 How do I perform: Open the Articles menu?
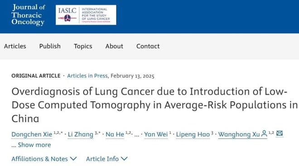pos(15,46)
